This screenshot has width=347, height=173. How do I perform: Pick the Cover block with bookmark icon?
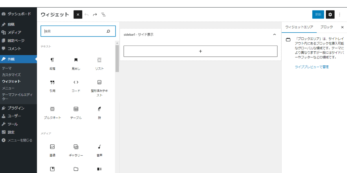click(52, 169)
